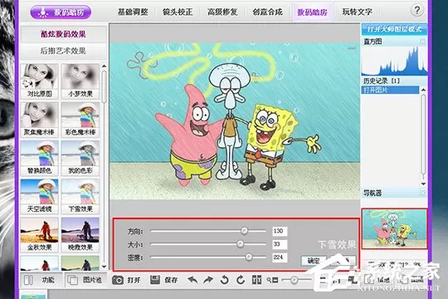Close the 直方图 histogram panel
This screenshot has height=299, width=448.
[422, 42]
